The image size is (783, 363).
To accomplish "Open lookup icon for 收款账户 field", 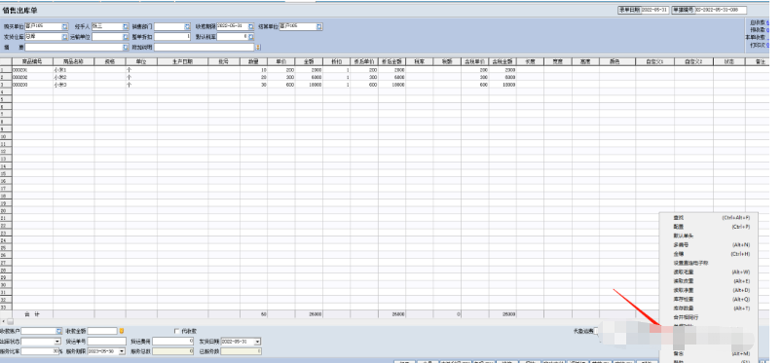I will (59, 331).
